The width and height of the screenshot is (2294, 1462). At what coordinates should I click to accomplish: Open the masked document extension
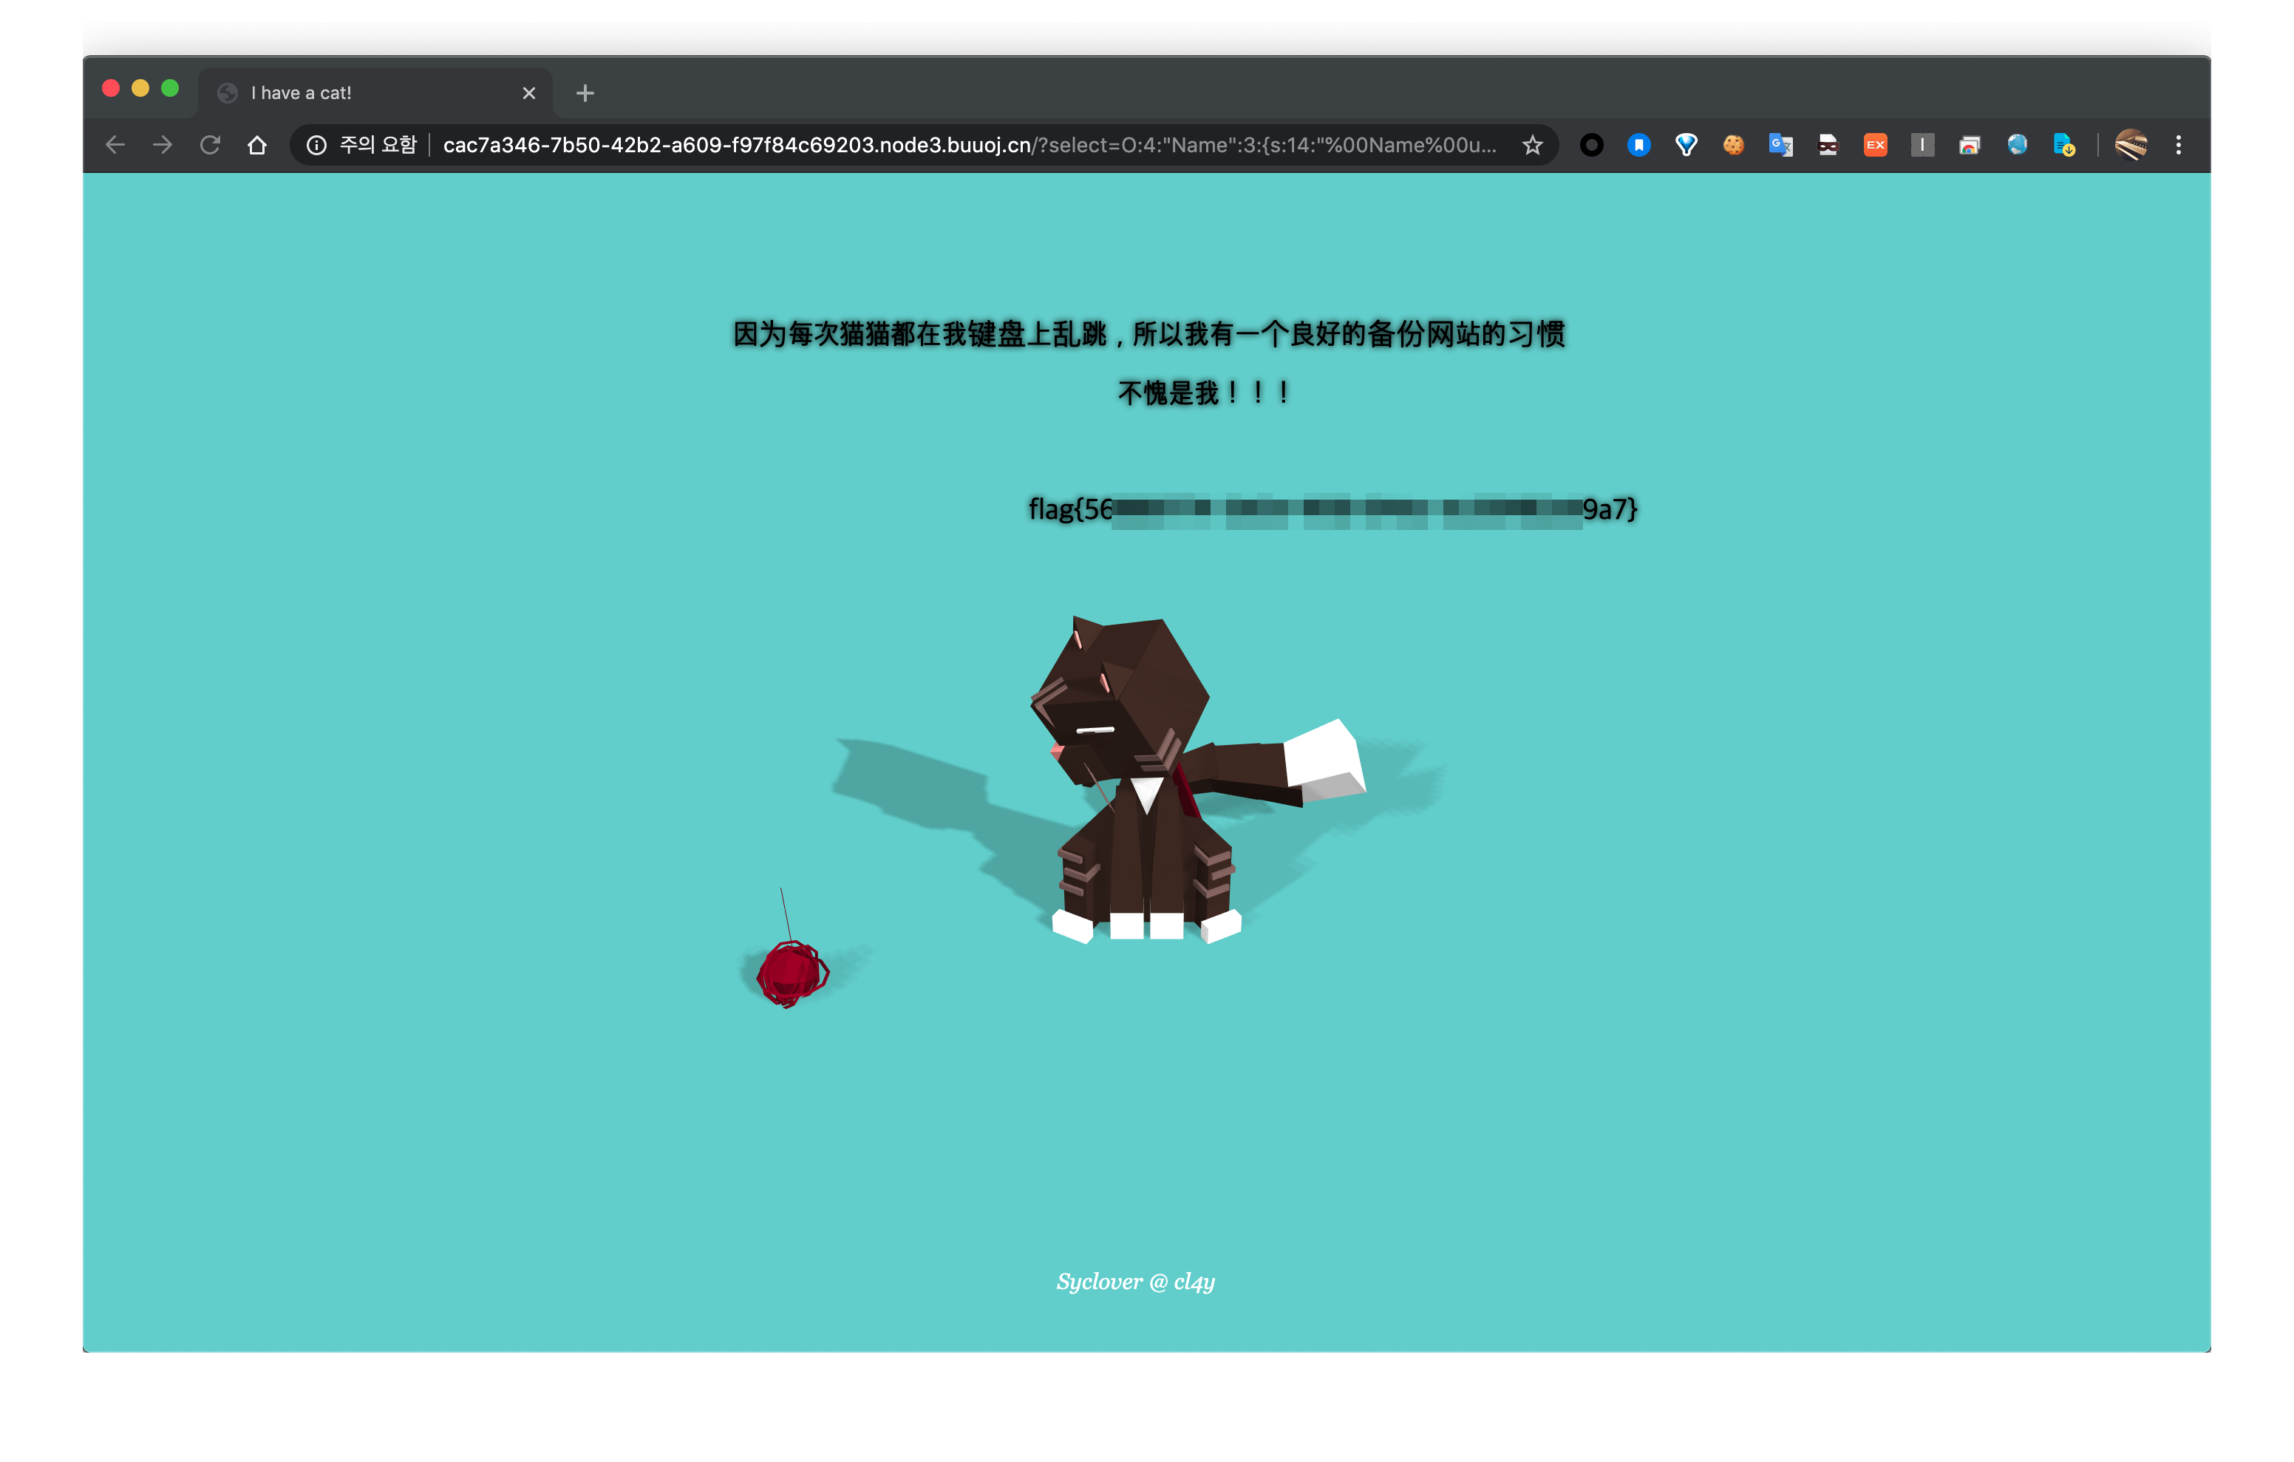click(x=1827, y=145)
